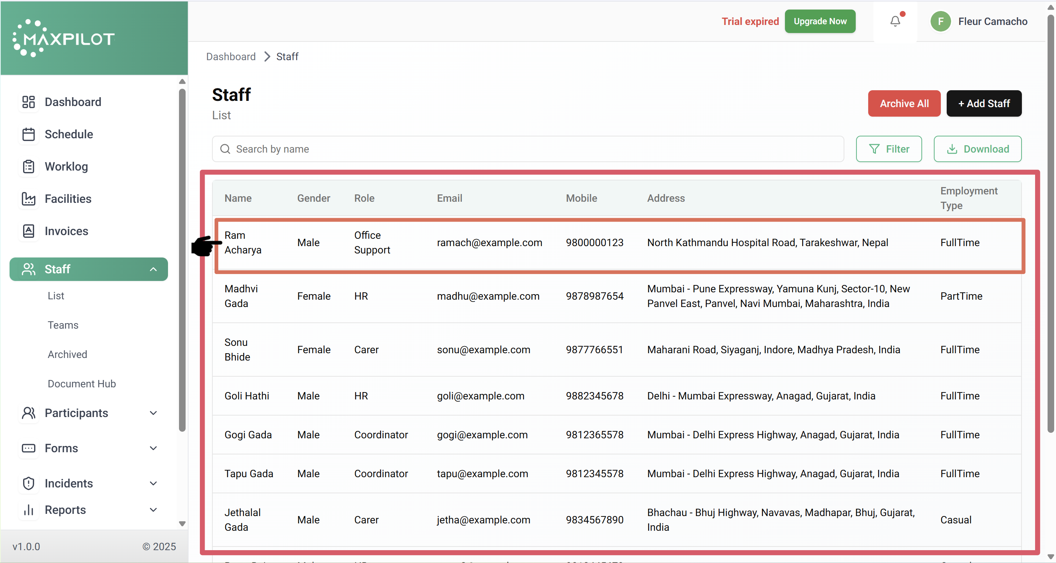Click the Incidents shield icon
The image size is (1056, 563).
click(x=28, y=483)
